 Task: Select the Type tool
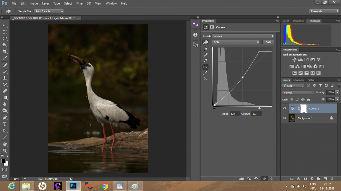coord(5,124)
